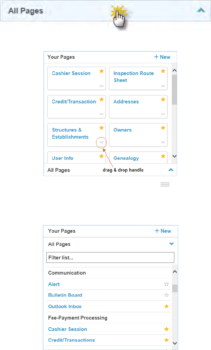Click drag handle on Credit/Transactions card
Viewport: 211px width, 350px height.
tap(101, 114)
